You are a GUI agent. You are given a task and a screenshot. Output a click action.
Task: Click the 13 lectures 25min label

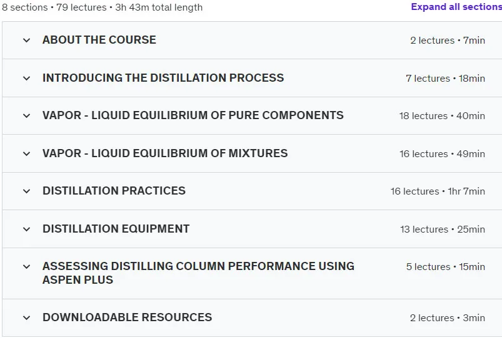pyautogui.click(x=443, y=229)
